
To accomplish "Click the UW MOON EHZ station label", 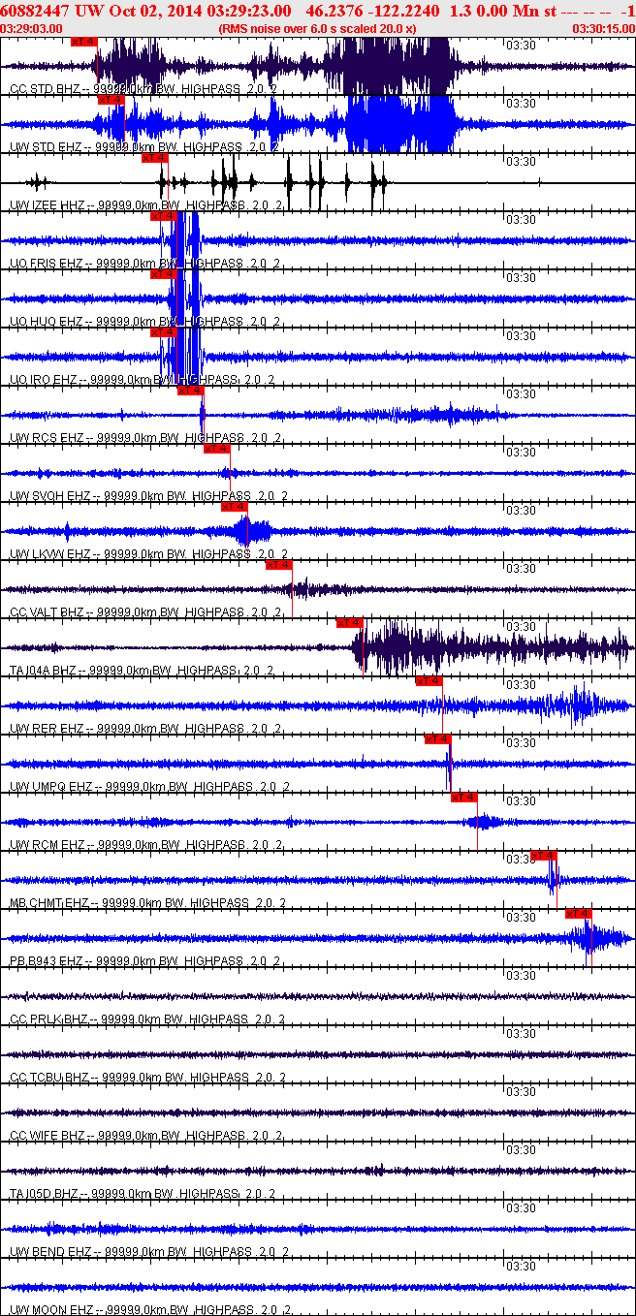I will [149, 1310].
